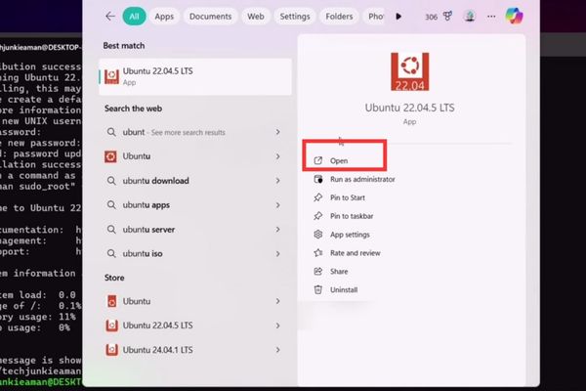Select the Settings filter tab
Screen dimensions: 586x391
click(295, 17)
